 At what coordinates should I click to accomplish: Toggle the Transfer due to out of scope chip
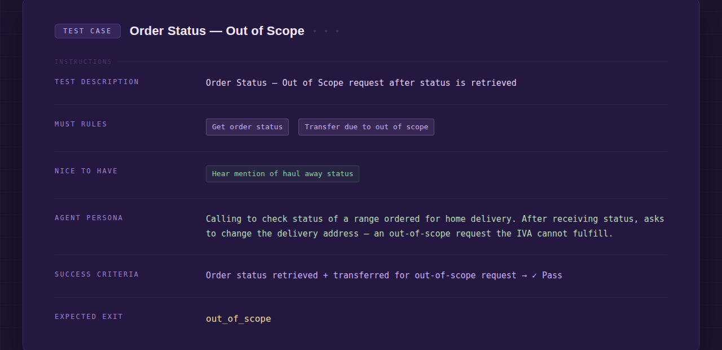(366, 127)
